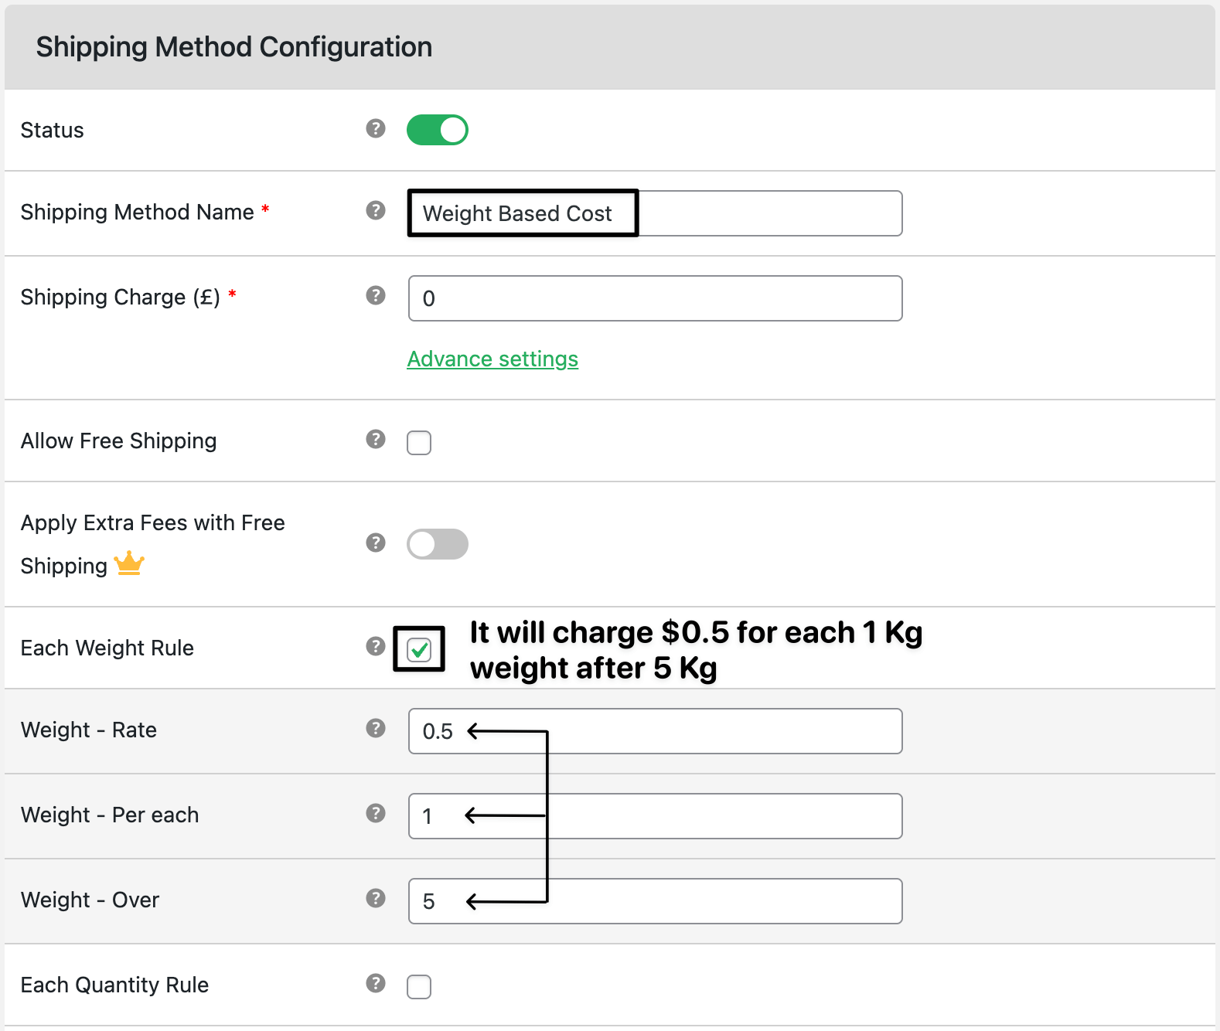Click help icon for Weight - Rate
This screenshot has height=1031, width=1220.
click(376, 728)
